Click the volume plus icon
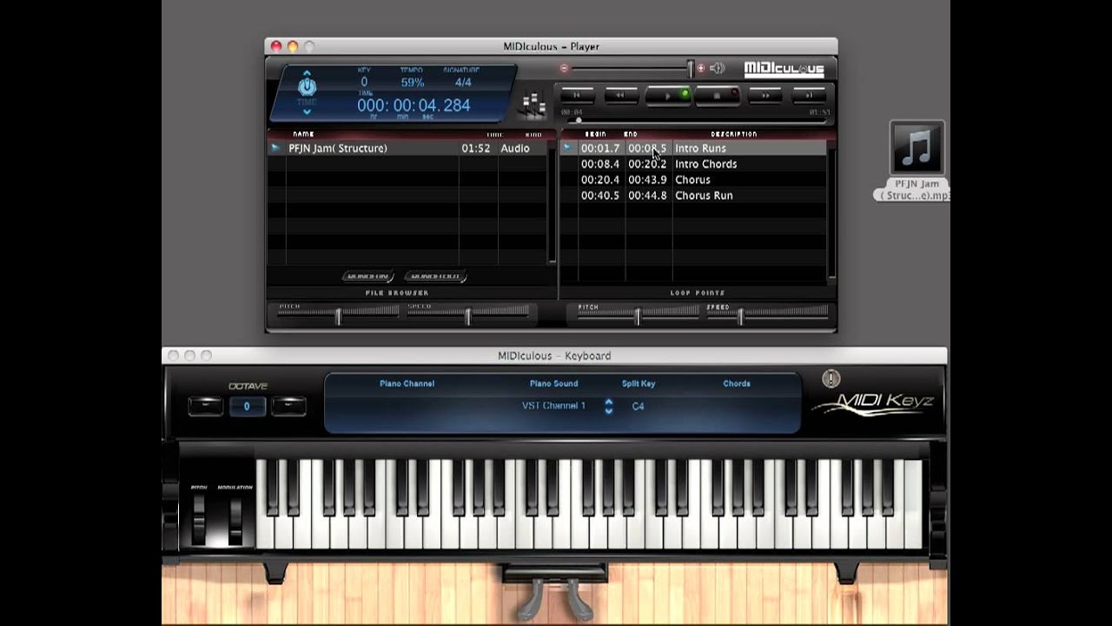Viewport: 1112px width, 626px height. pos(701,68)
